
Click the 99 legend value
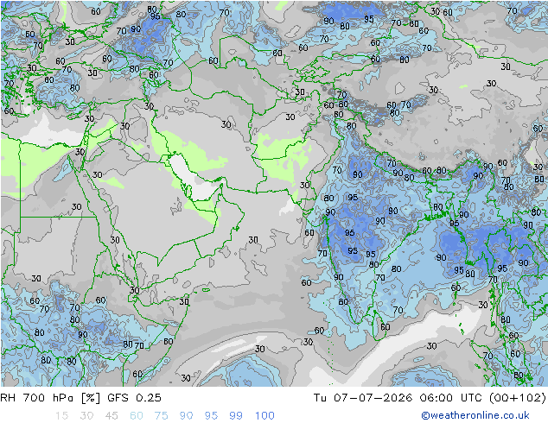point(236,416)
